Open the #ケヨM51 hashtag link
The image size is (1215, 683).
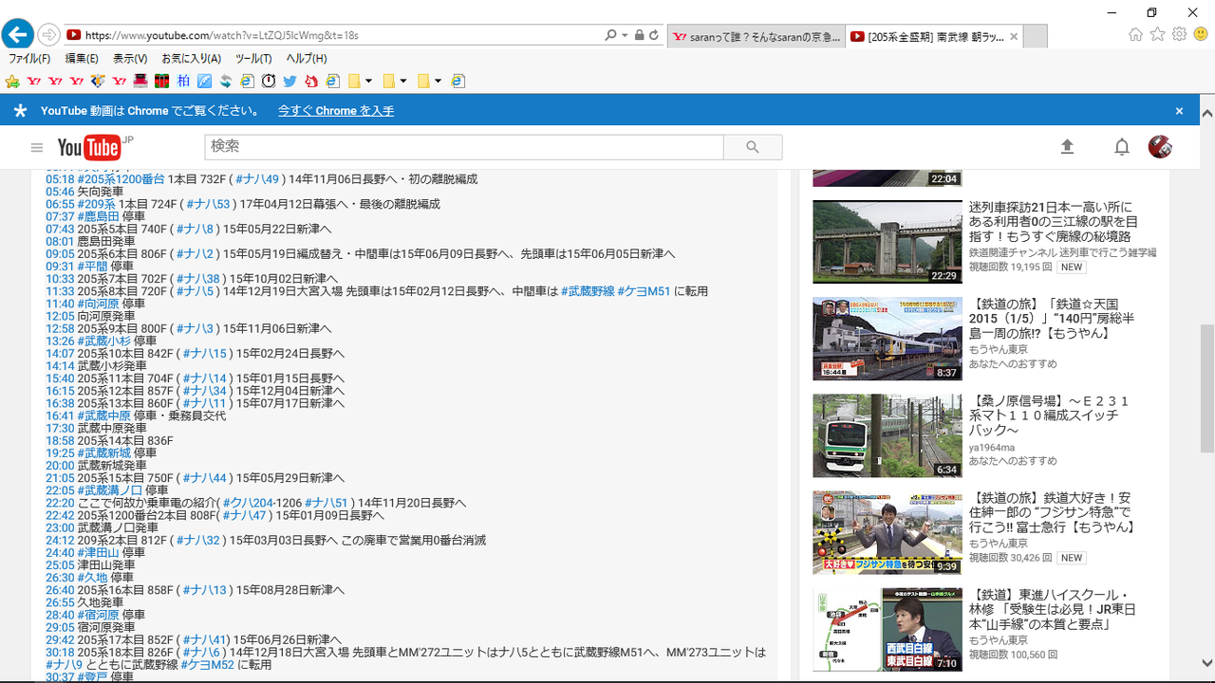click(x=644, y=291)
